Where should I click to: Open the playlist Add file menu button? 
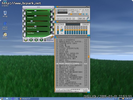coord(57,90)
